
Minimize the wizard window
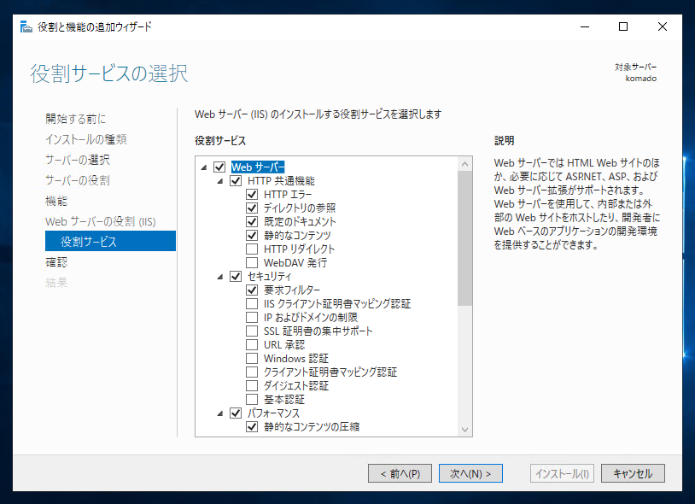click(585, 27)
